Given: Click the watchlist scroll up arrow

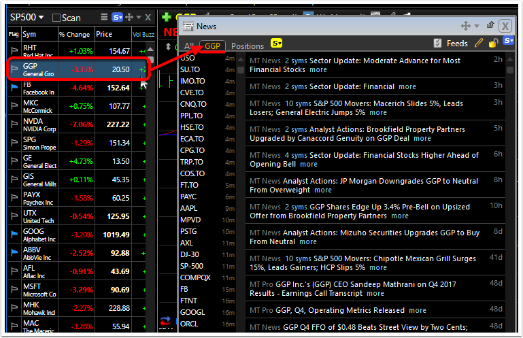Looking at the screenshot, I should click(150, 50).
